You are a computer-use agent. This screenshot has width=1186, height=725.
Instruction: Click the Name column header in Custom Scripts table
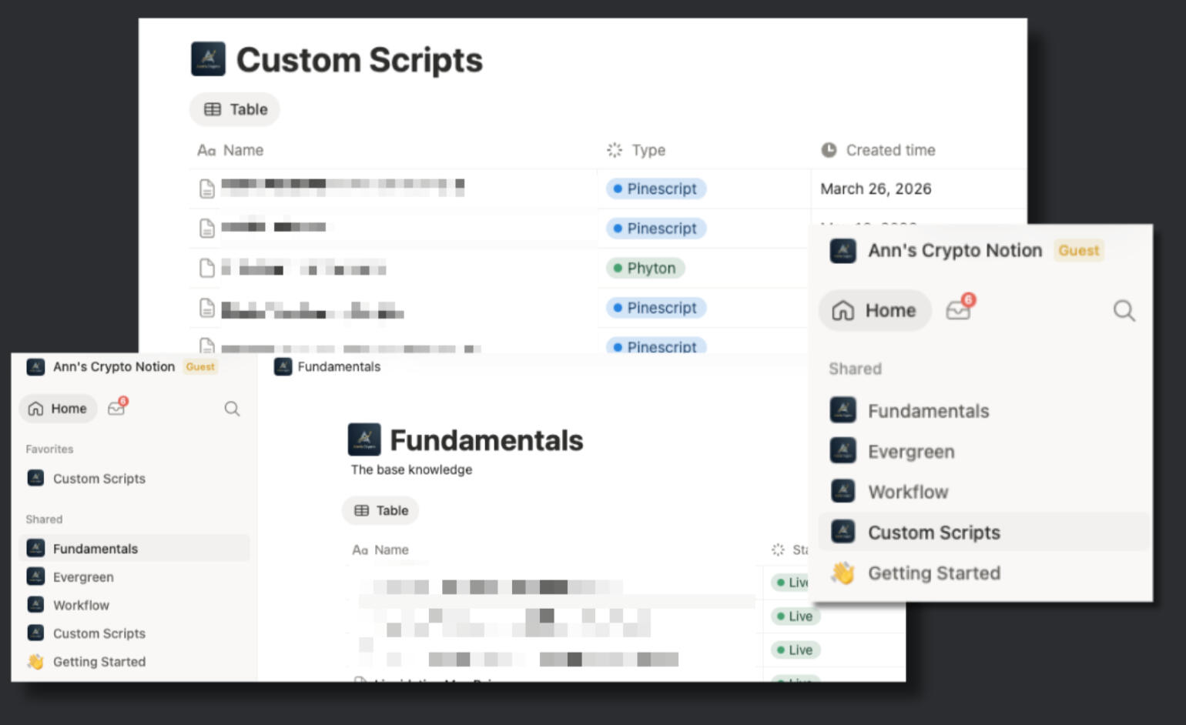pos(230,150)
